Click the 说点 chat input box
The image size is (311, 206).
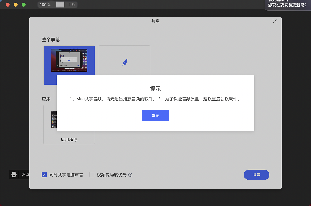[x=25, y=174]
